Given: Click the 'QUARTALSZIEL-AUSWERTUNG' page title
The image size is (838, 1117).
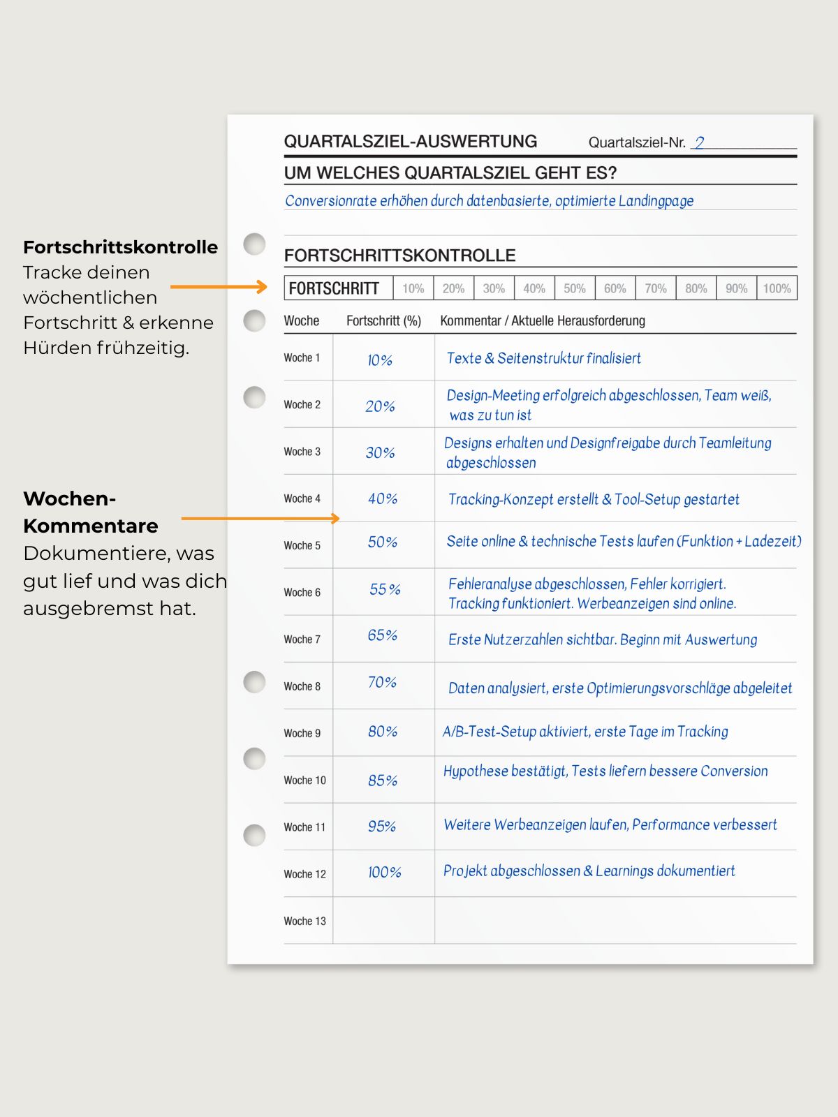Looking at the screenshot, I should pyautogui.click(x=410, y=142).
